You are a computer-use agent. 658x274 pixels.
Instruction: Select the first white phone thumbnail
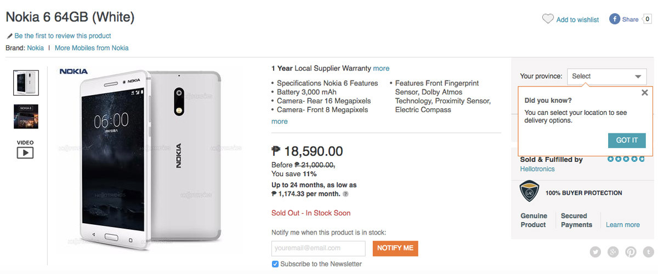[26, 83]
